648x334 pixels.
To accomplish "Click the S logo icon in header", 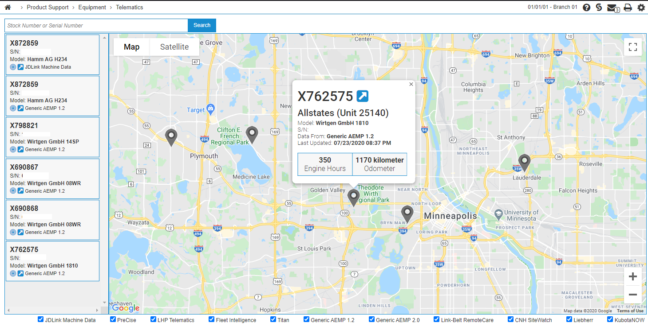I will tap(599, 8).
